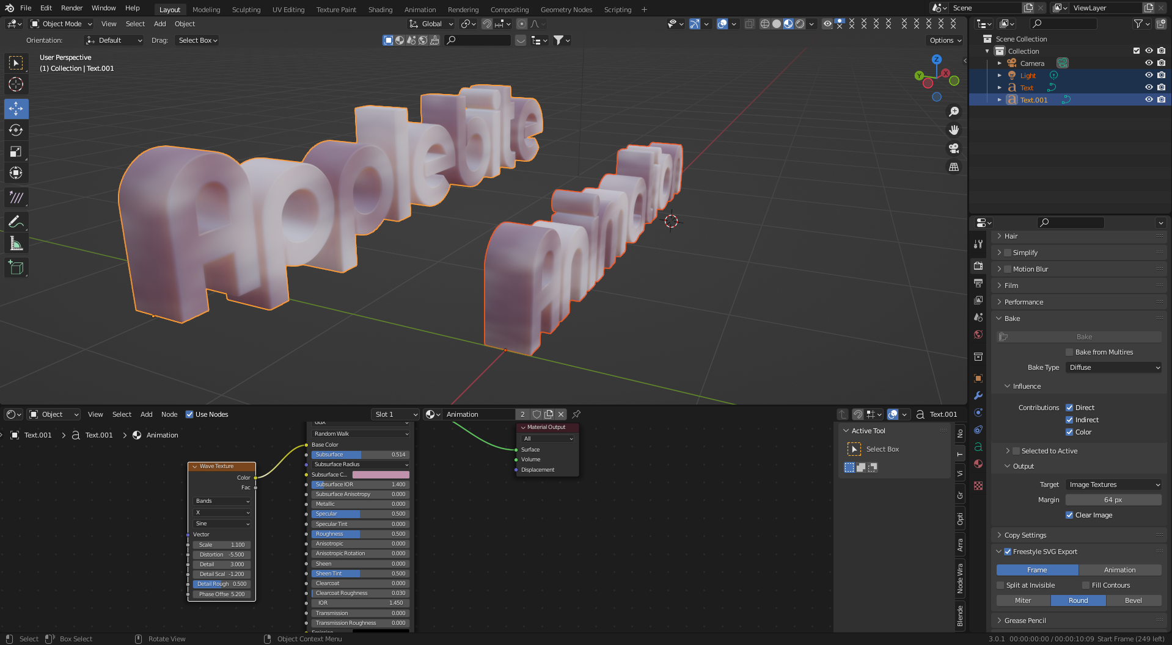
Task: Activate the Scale tool
Action: click(x=16, y=151)
